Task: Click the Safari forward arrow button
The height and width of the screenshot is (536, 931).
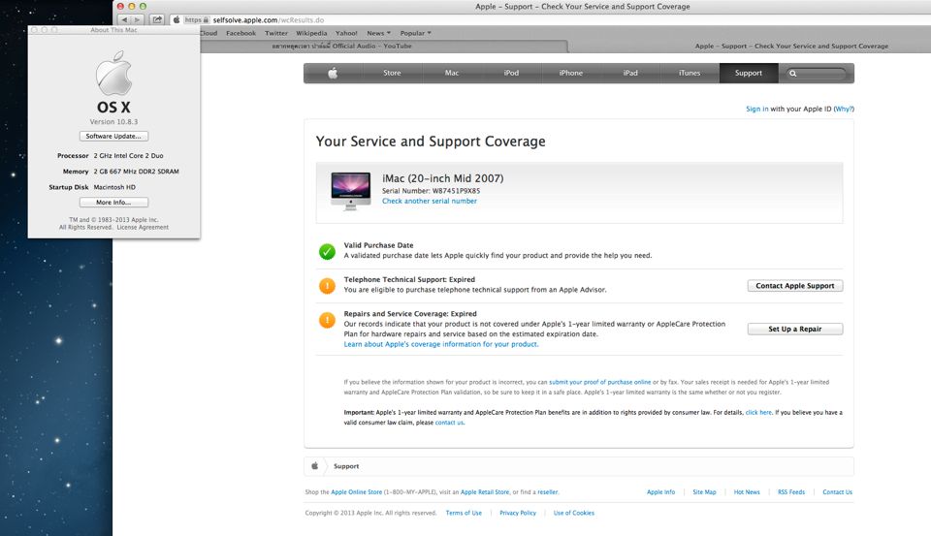Action: point(137,19)
